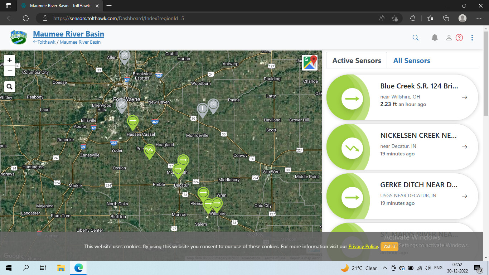
Task: Open the map search magnifier tool
Action: 10,86
